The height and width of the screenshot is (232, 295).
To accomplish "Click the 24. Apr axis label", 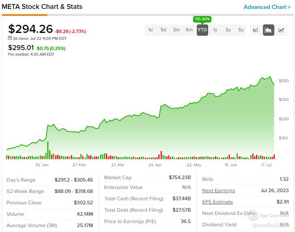I will [x=155, y=165].
